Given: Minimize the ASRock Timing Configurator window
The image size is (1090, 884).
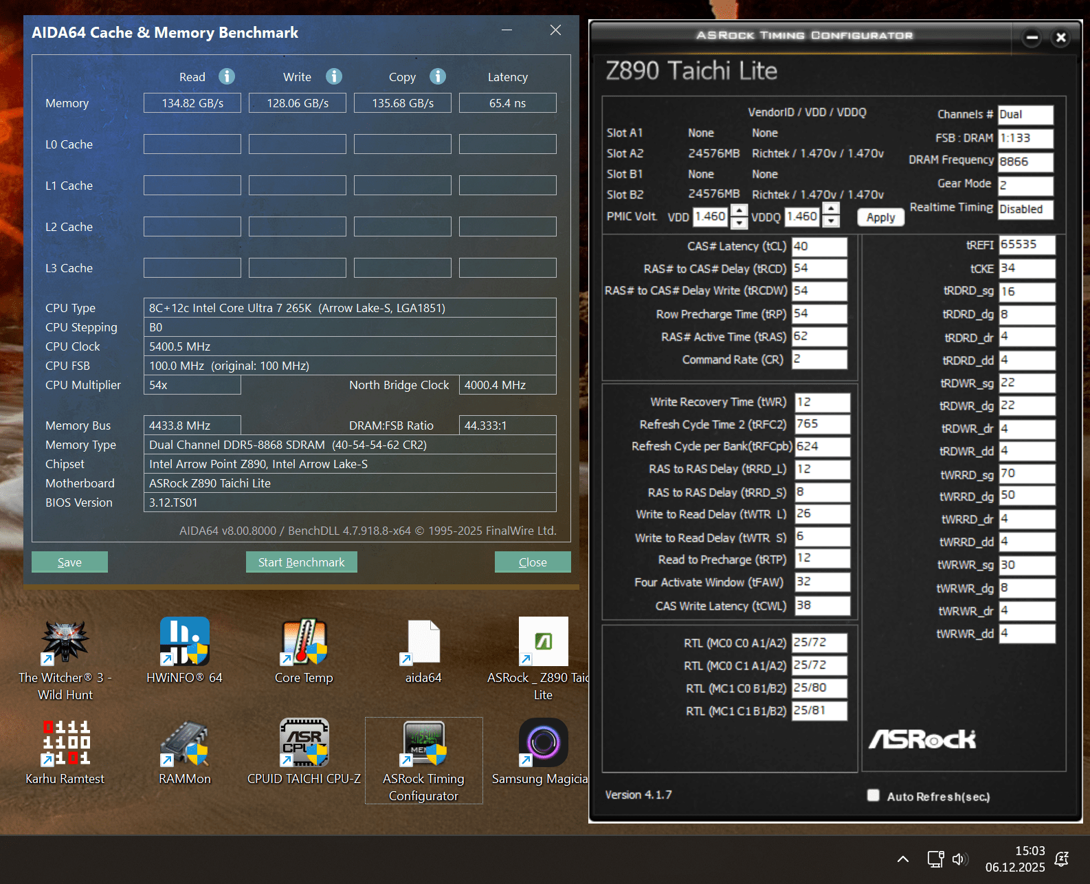Looking at the screenshot, I should coord(1032,37).
